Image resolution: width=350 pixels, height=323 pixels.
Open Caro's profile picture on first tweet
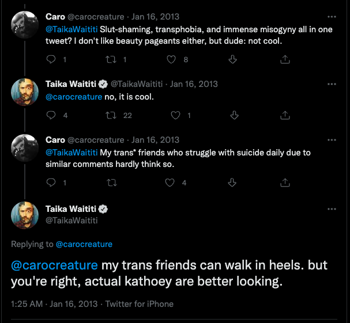25,22
